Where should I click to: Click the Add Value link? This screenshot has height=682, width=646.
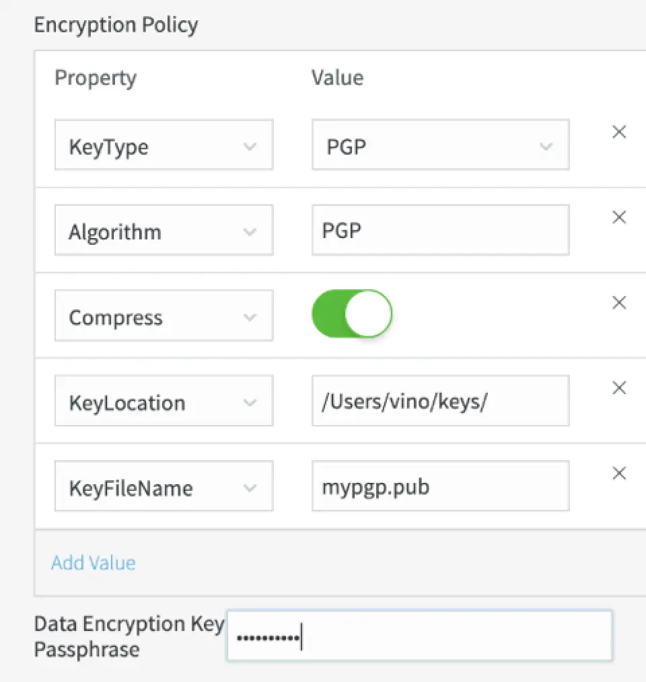[x=94, y=562]
